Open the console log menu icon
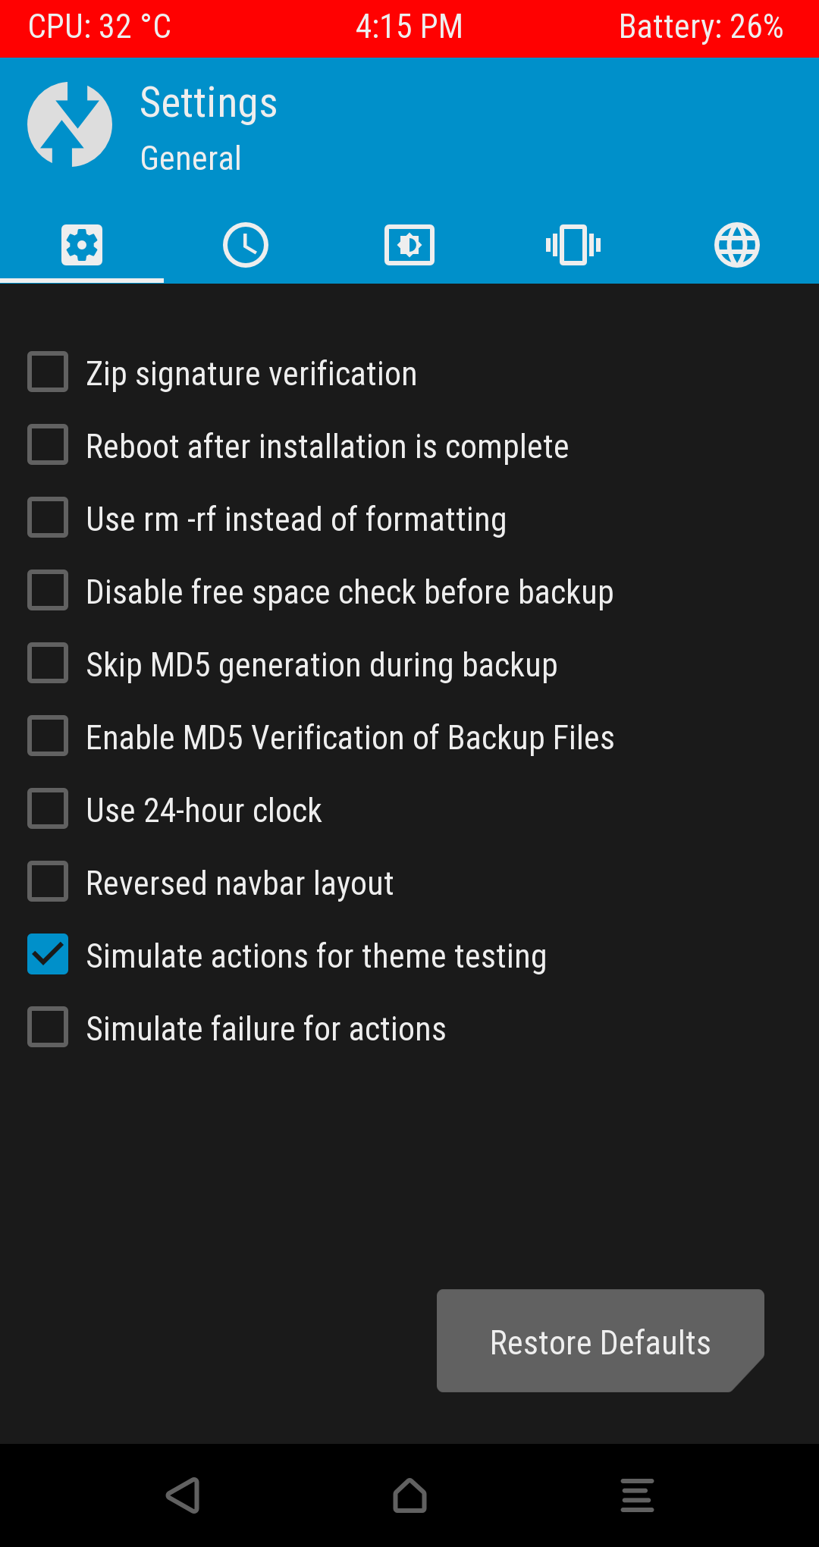Screen dimensions: 819x1547 [x=637, y=1495]
